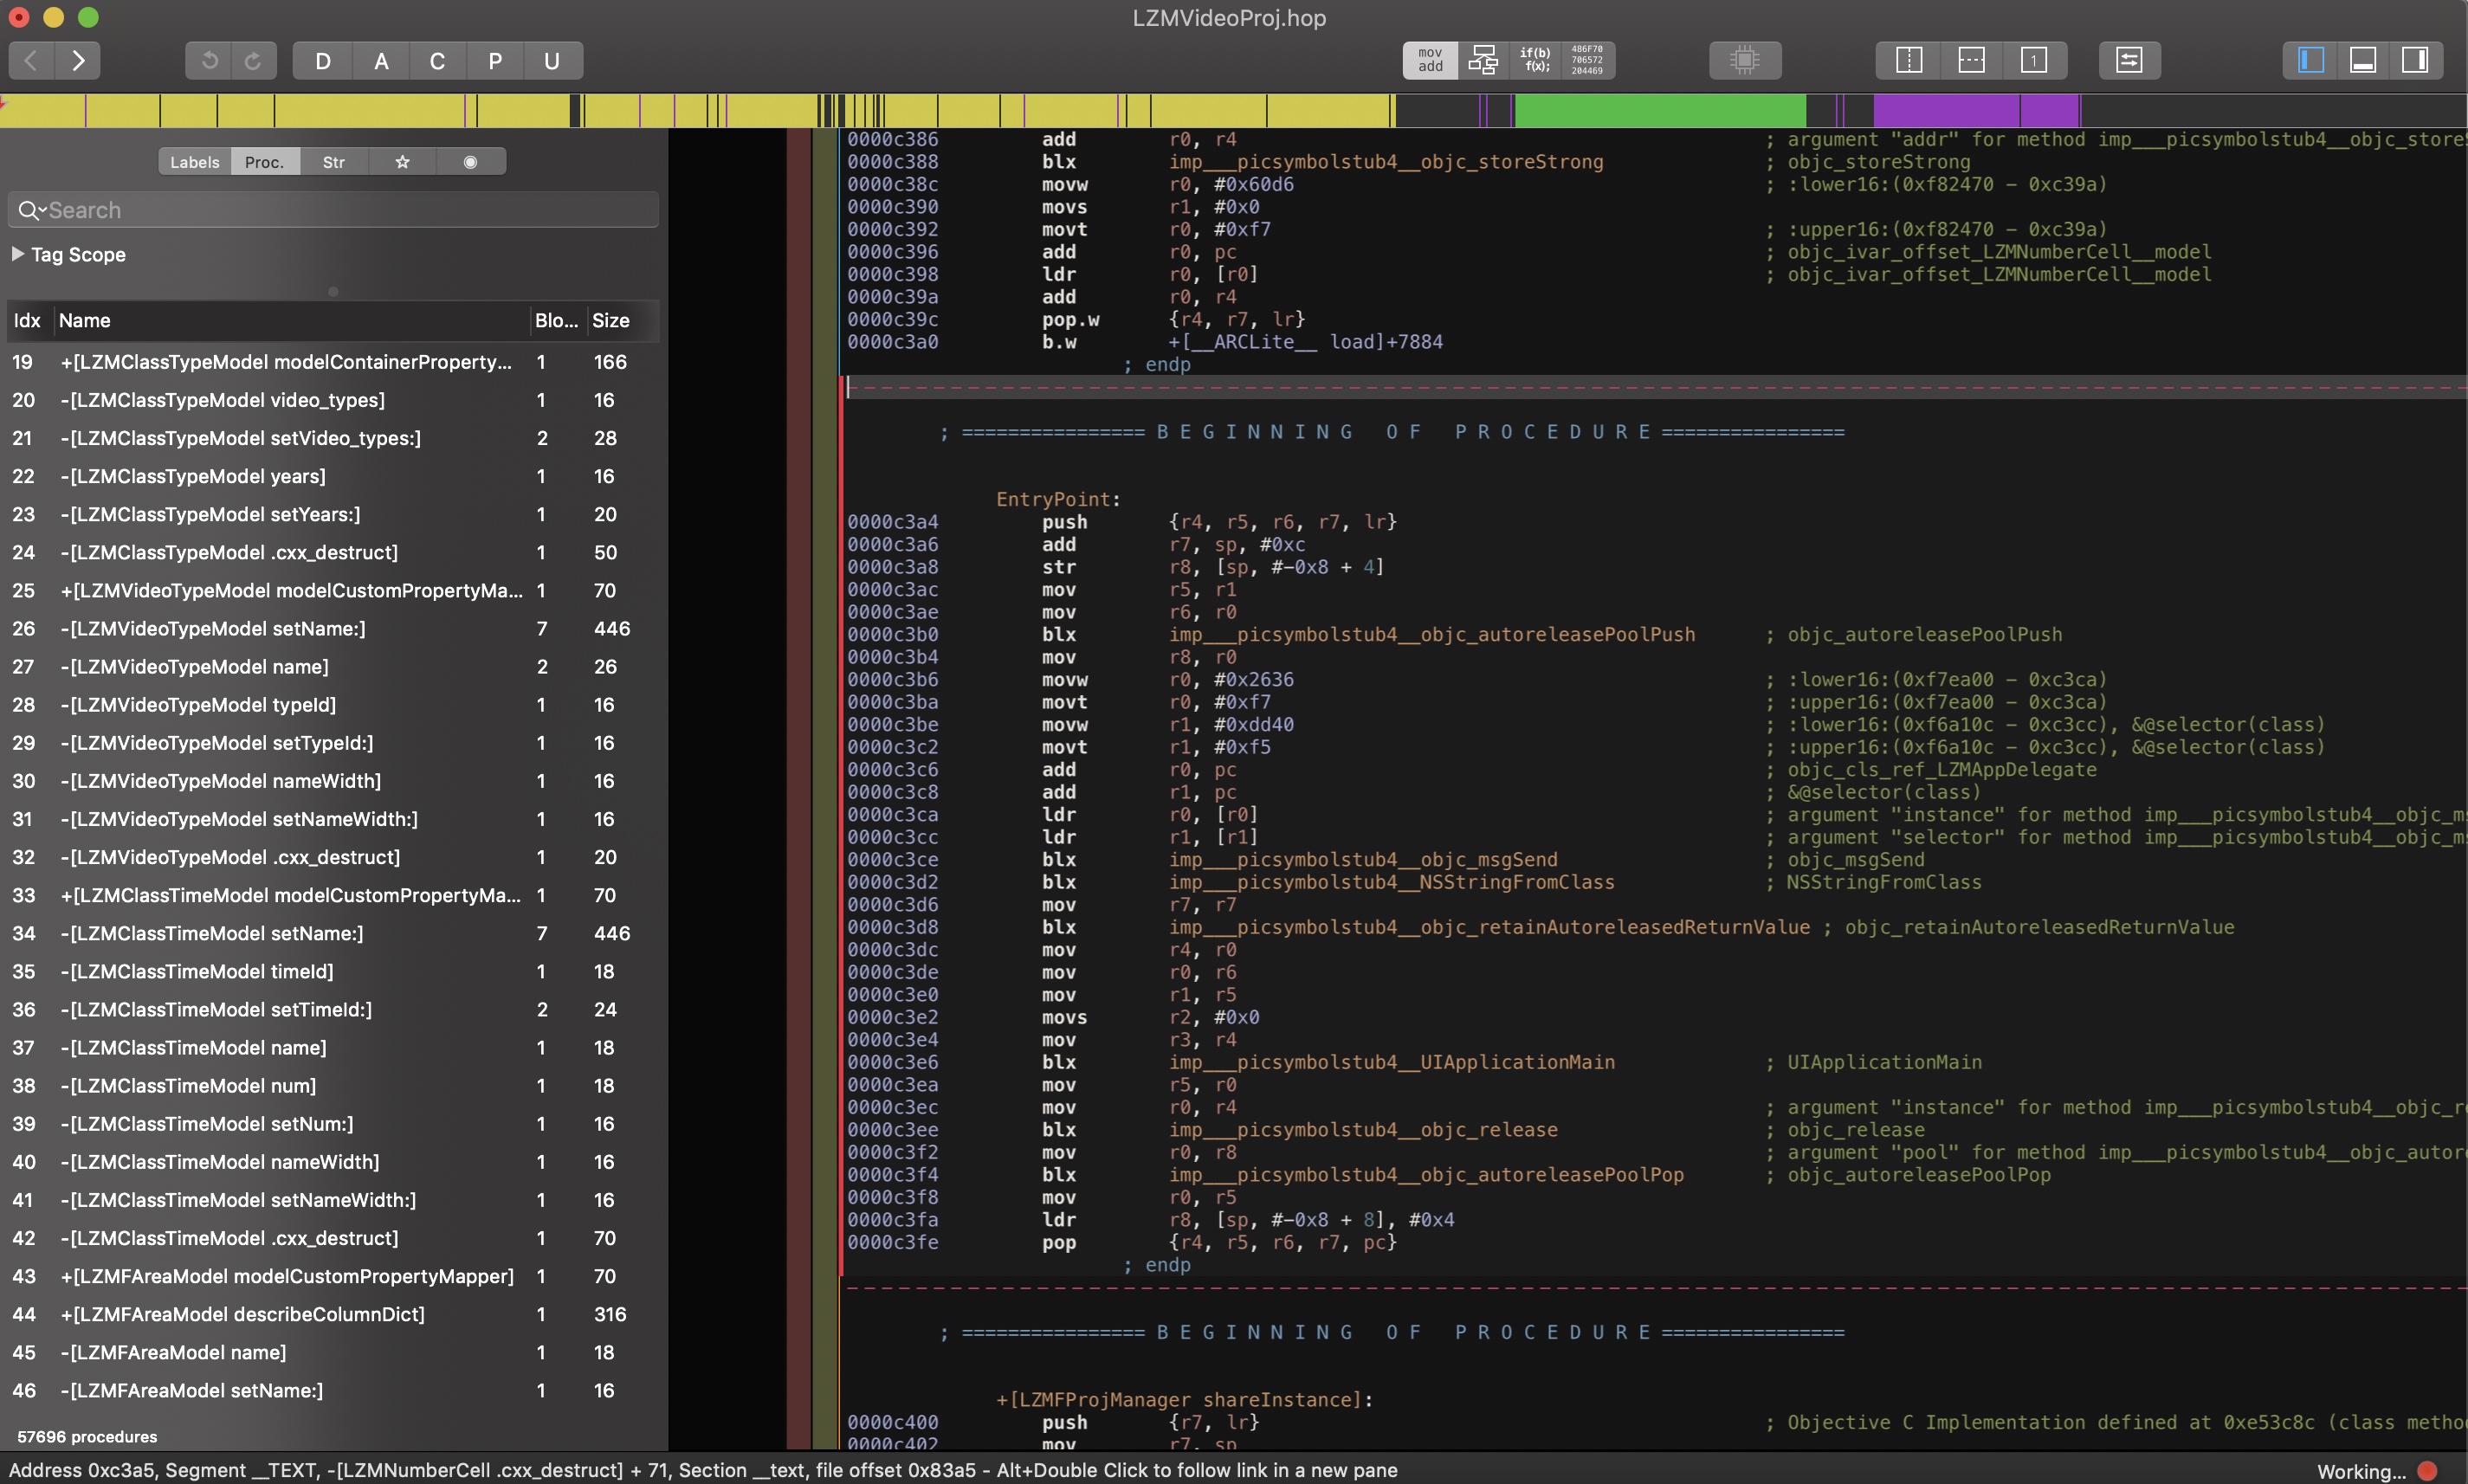This screenshot has height=1484, width=2468.
Task: Switch to hexadecimal view mode
Action: tap(1587, 60)
